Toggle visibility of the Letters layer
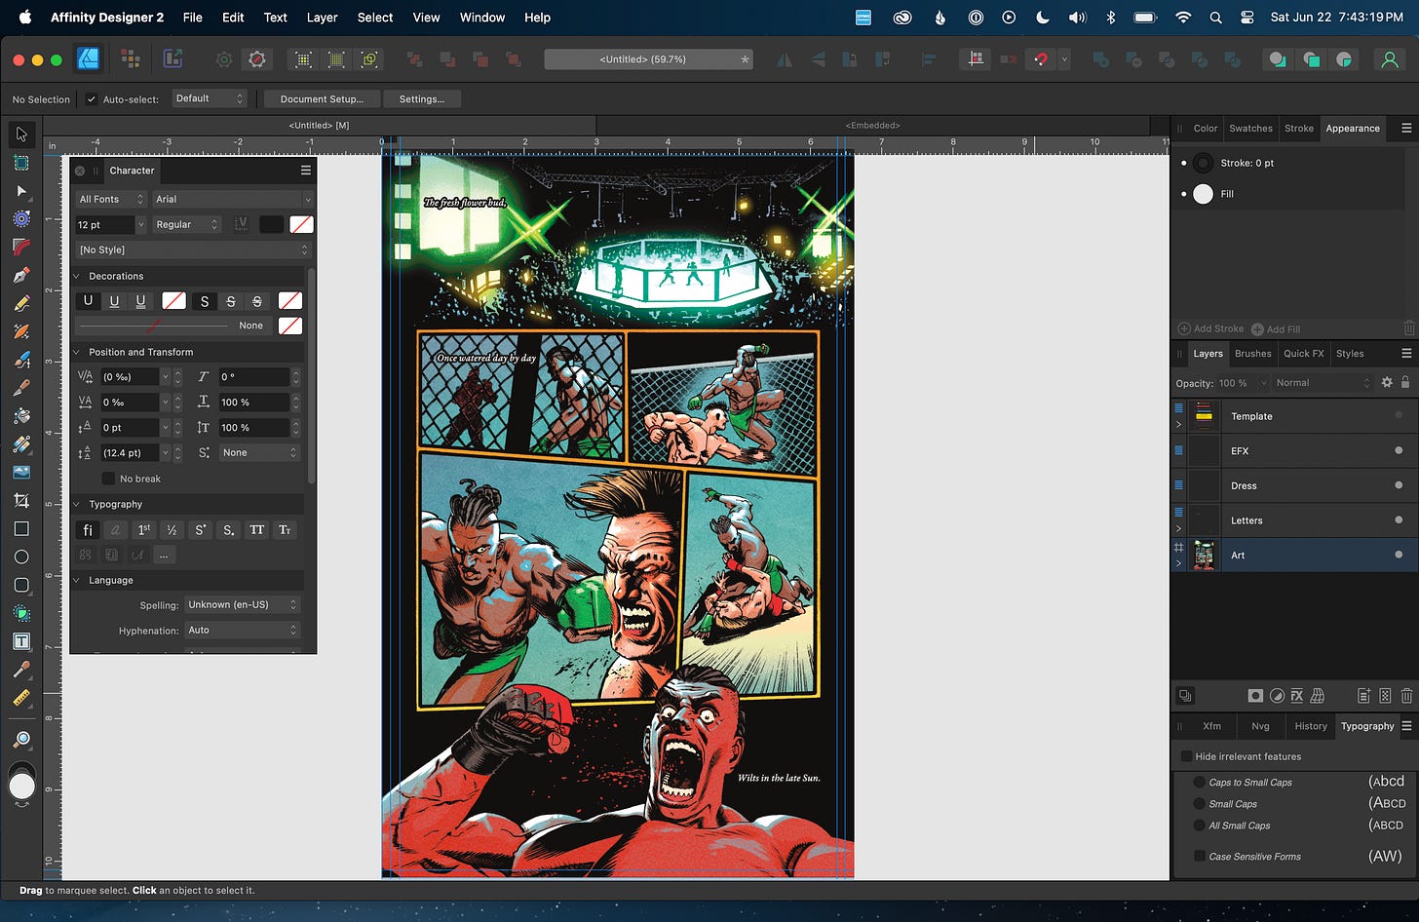Viewport: 1419px width, 922px height. (1399, 519)
